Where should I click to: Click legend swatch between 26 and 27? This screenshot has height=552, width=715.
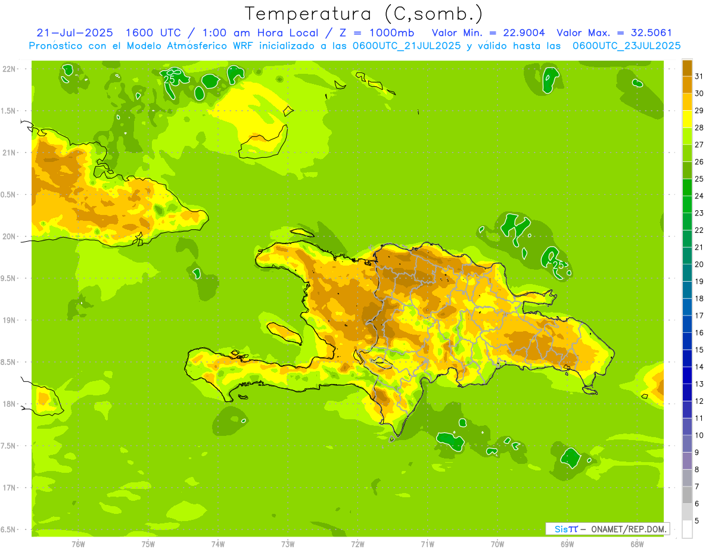click(x=687, y=153)
